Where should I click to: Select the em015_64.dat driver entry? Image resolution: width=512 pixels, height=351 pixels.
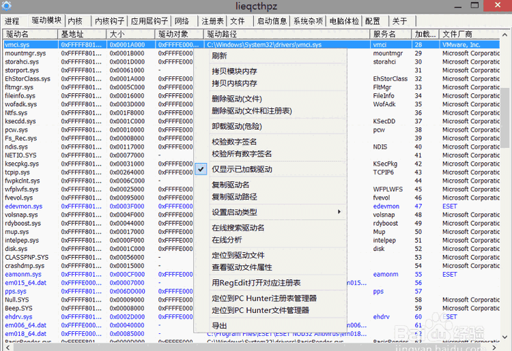[x=25, y=283]
